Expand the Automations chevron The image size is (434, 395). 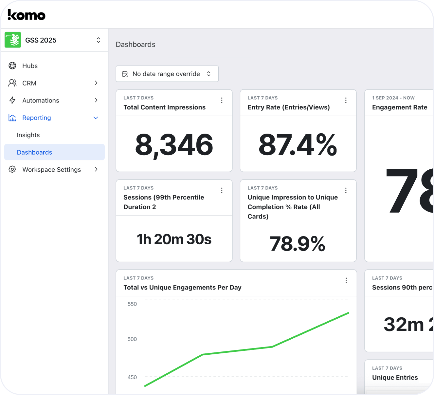[96, 100]
